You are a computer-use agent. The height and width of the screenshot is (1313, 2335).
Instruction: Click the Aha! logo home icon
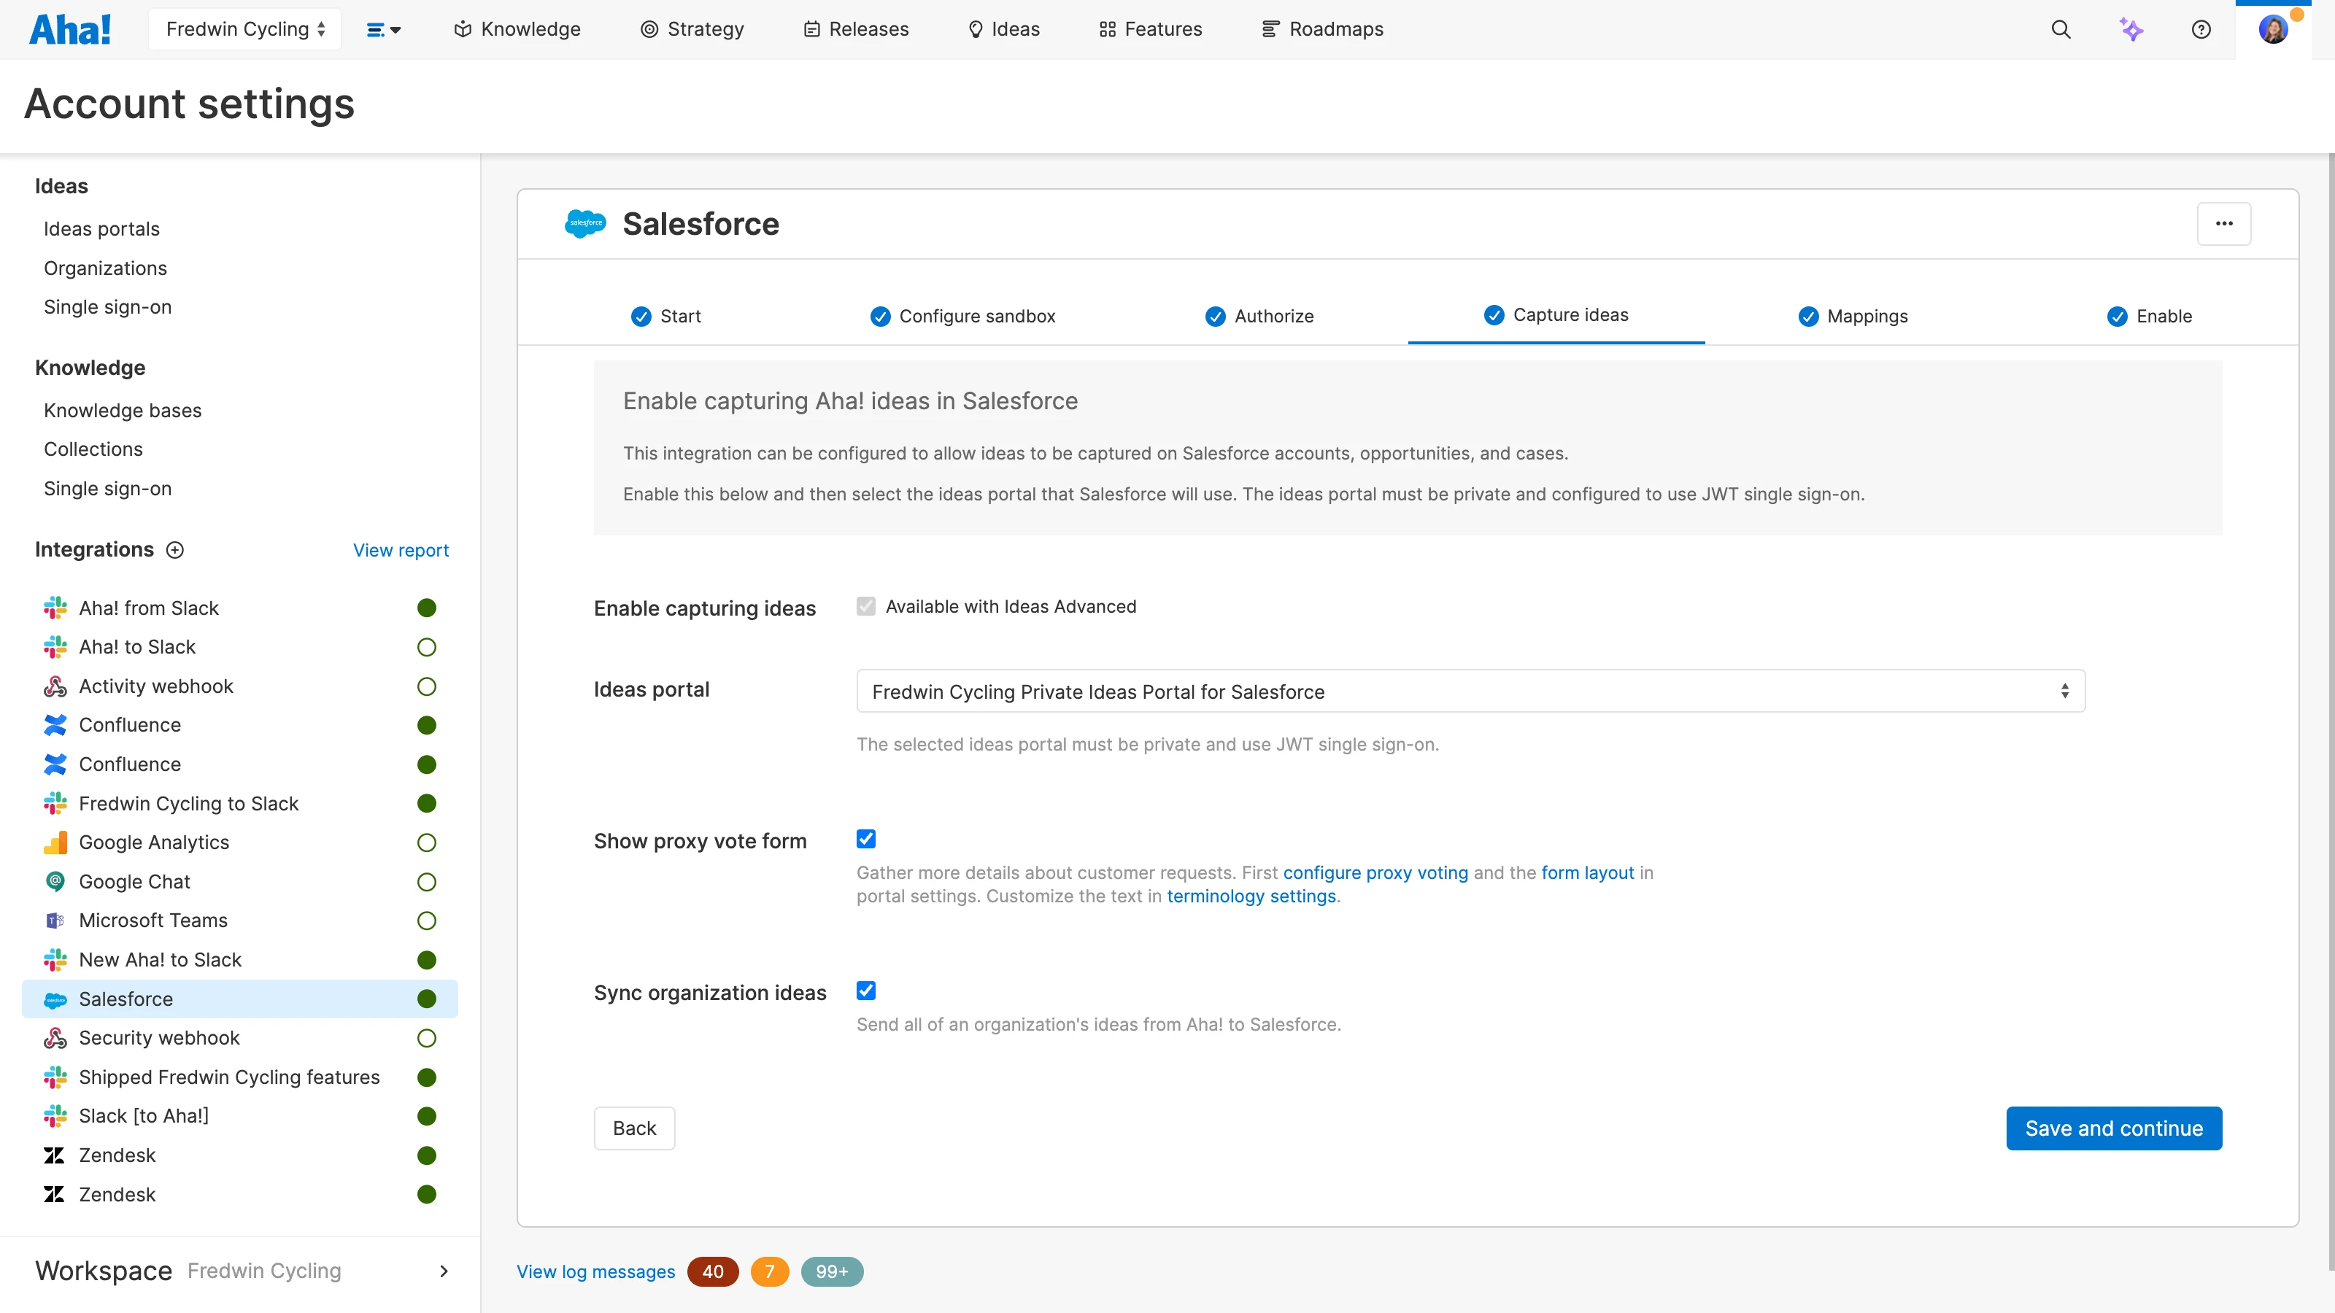coord(71,29)
